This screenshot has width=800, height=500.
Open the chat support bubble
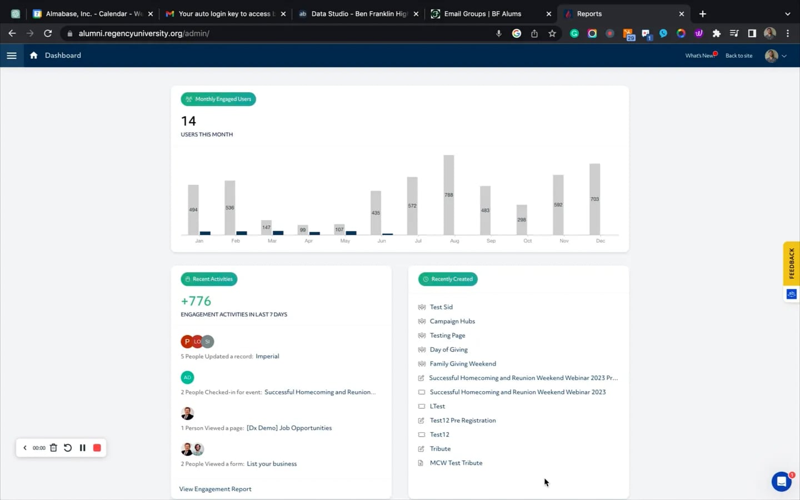pos(782,482)
